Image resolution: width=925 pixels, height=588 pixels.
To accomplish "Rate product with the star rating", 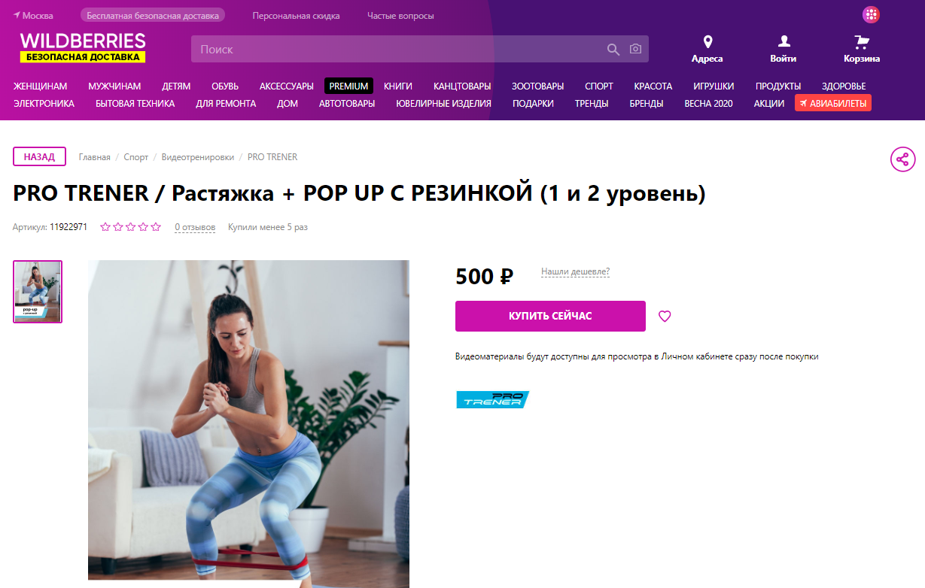I will coord(131,227).
